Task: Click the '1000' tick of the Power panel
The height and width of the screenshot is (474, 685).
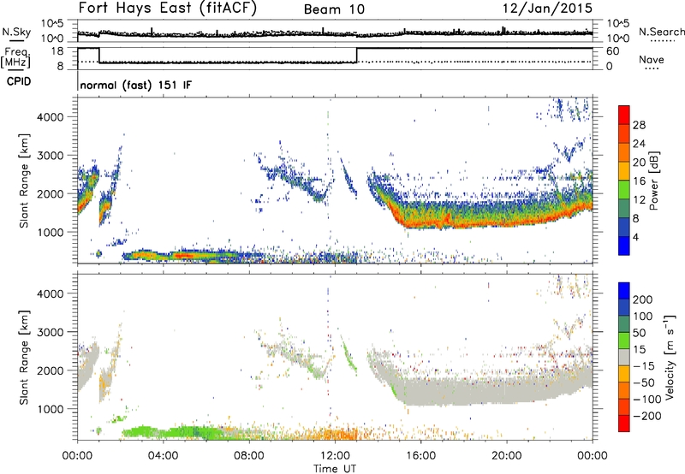Action: (x=51, y=233)
